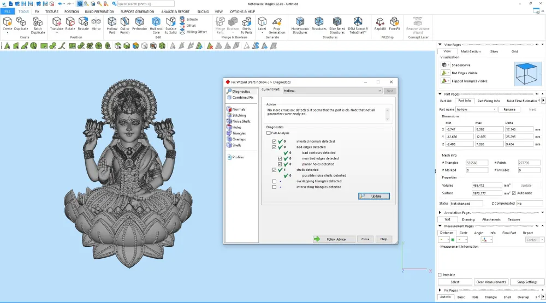Image resolution: width=546 pixels, height=303 pixels.
Task: Collapse the Part Pages panel
Action: (440, 94)
